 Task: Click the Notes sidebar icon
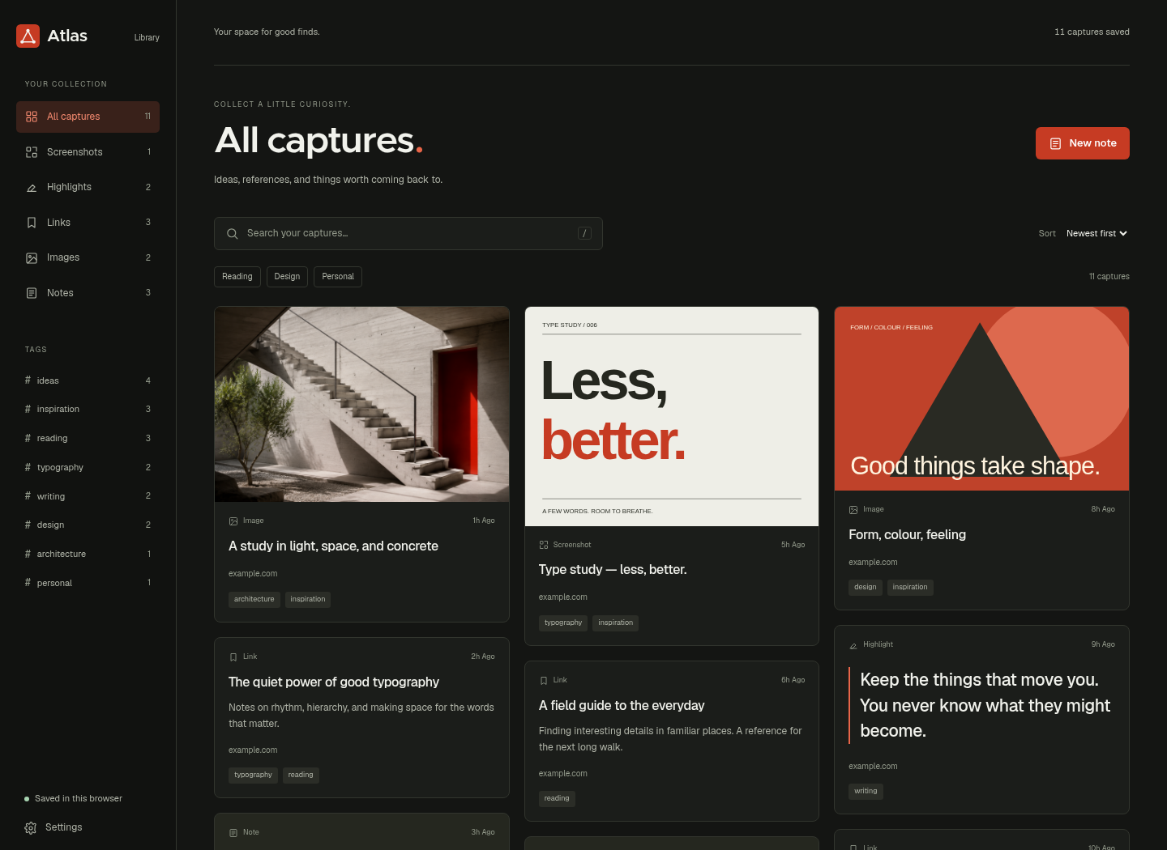pos(32,293)
